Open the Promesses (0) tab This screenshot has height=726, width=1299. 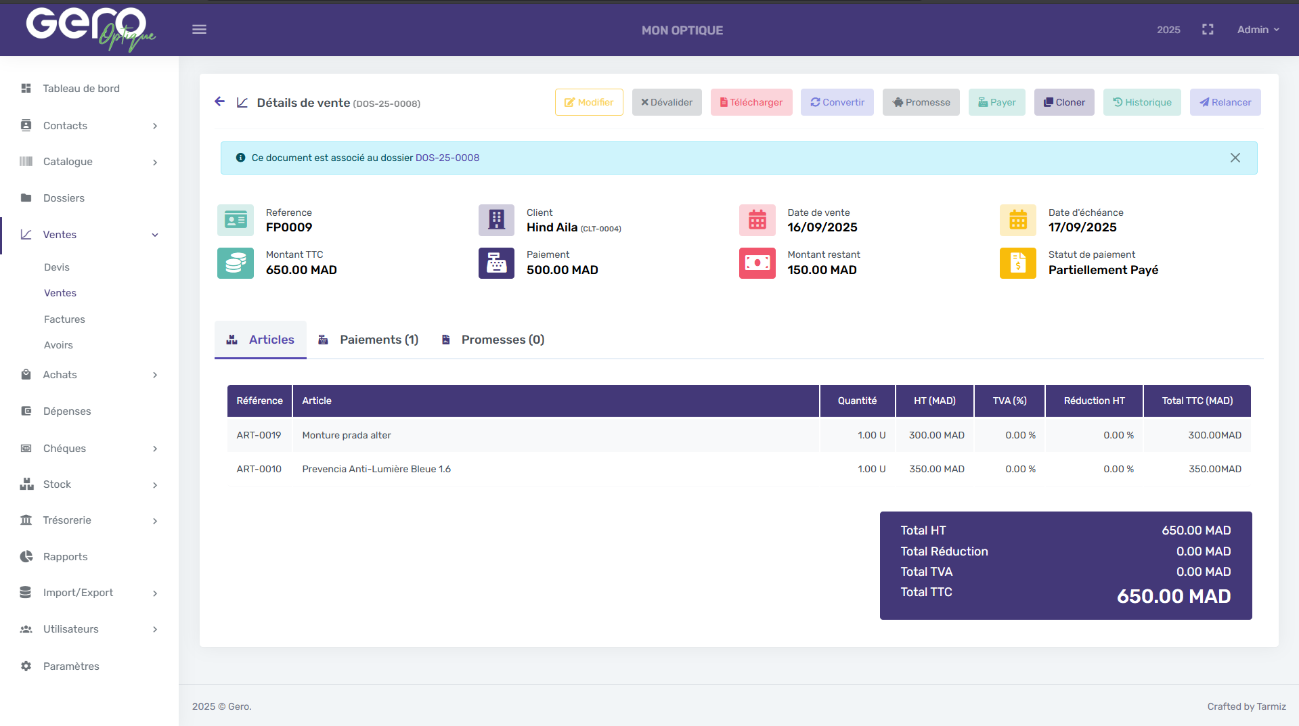[493, 340]
